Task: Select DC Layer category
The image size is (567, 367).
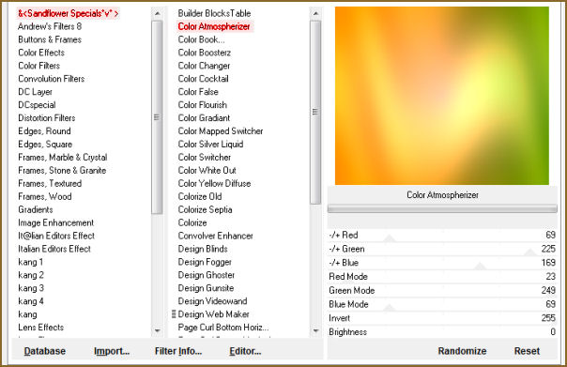Action: tap(35, 92)
